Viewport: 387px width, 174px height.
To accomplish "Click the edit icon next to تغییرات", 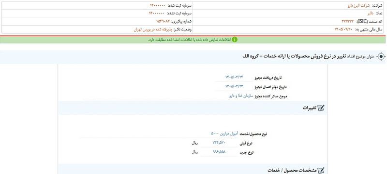I will pyautogui.click(x=321, y=108).
